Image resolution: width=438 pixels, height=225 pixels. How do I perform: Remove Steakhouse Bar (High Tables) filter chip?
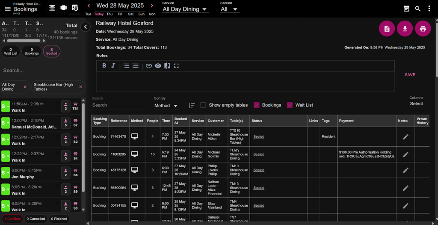tap(80, 87)
